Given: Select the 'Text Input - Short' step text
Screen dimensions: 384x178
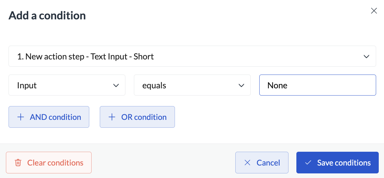Looking at the screenshot, I should [x=122, y=56].
